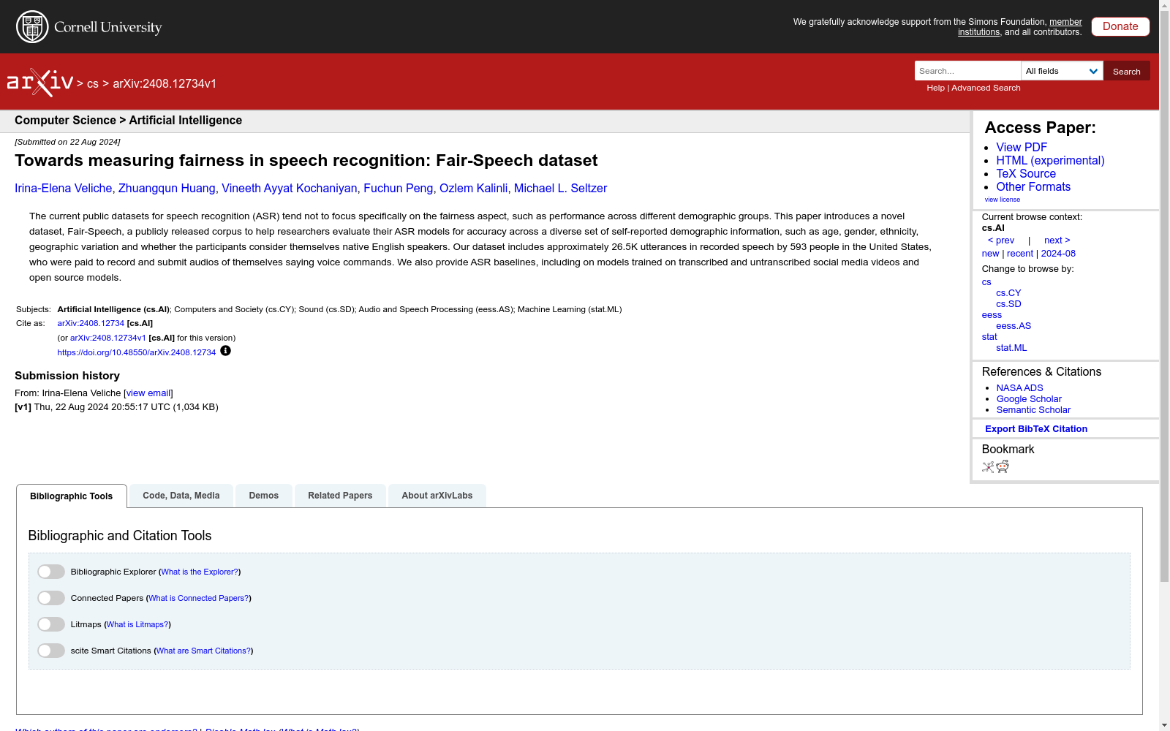The height and width of the screenshot is (731, 1170).
Task: Open the new listings link
Action: [990, 254]
